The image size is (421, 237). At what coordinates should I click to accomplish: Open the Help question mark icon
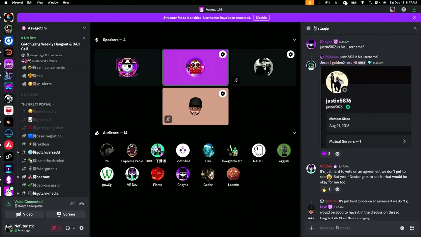[404, 10]
